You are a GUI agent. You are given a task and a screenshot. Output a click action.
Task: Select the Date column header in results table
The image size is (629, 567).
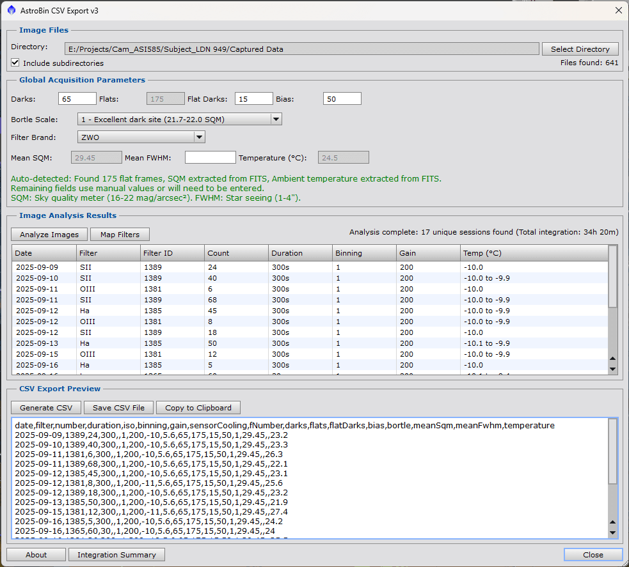tap(43, 253)
